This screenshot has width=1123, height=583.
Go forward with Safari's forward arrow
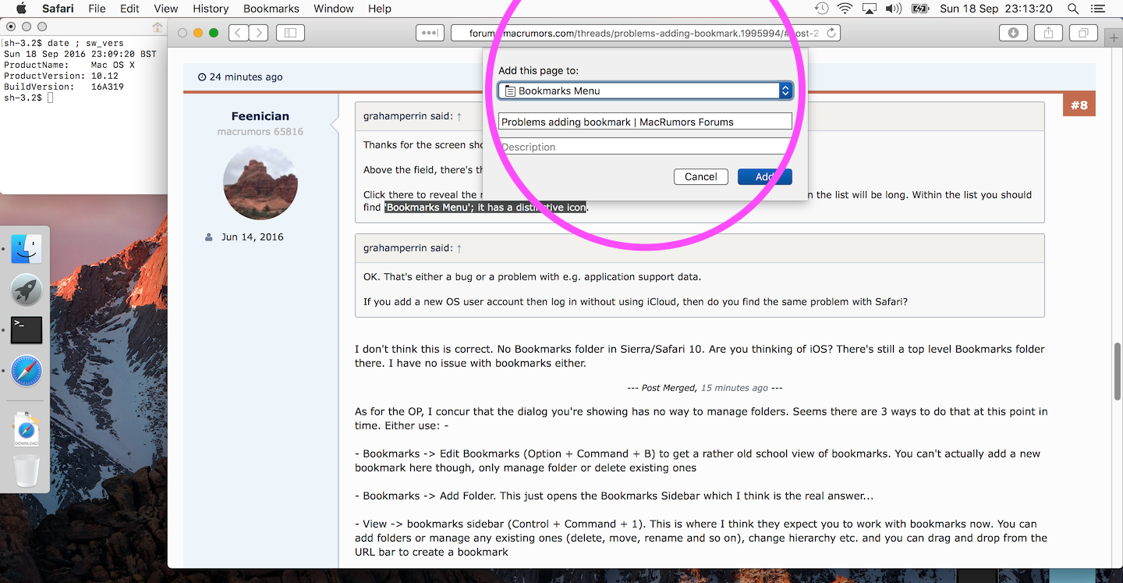coord(258,33)
